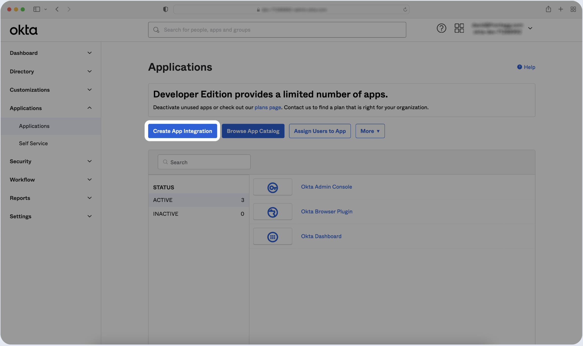583x346 pixels.
Task: Select Self Service in sidebar
Action: 33,143
